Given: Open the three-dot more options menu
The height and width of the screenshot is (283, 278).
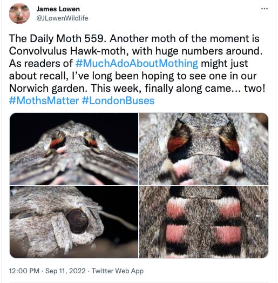Looking at the screenshot, I should 265,9.
